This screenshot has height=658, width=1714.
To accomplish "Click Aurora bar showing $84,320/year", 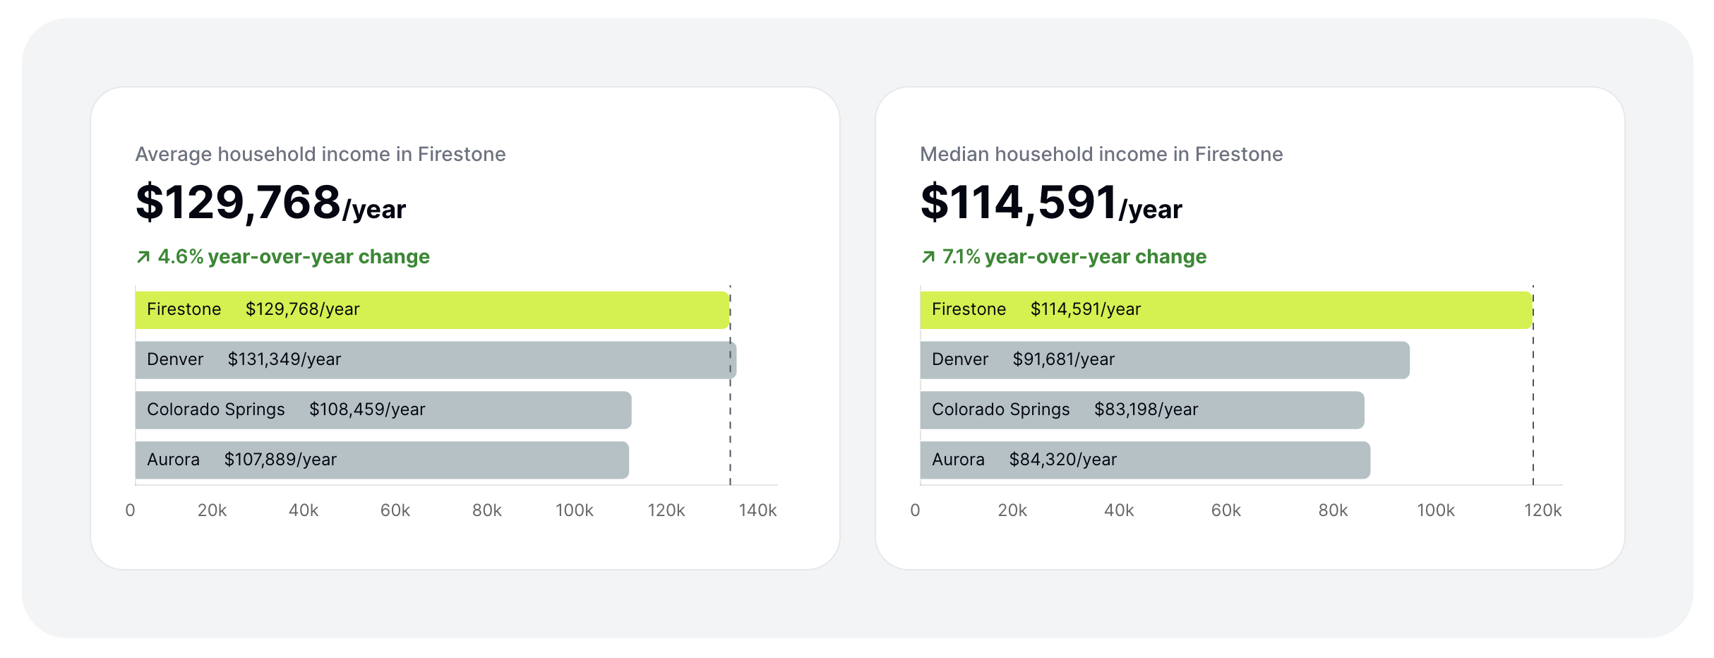I will 1145,460.
